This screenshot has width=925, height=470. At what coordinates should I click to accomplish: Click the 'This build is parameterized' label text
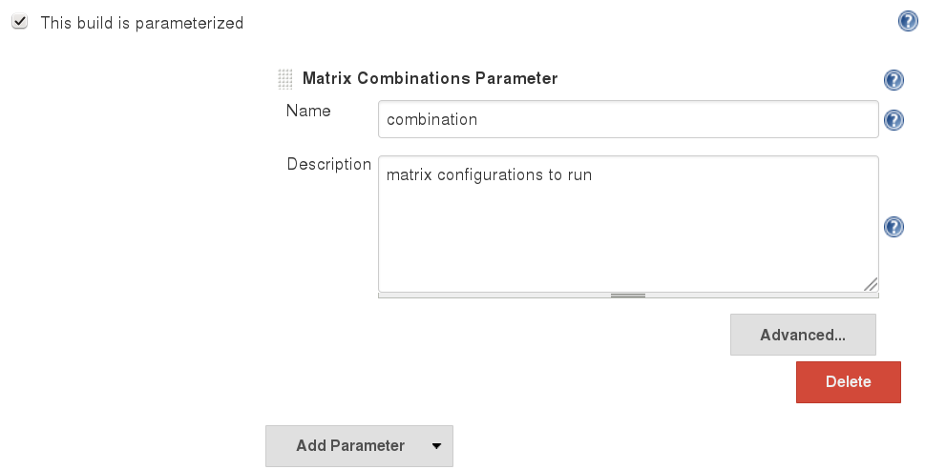point(141,23)
